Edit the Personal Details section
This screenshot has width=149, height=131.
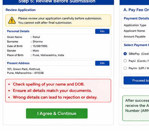click(102, 31)
